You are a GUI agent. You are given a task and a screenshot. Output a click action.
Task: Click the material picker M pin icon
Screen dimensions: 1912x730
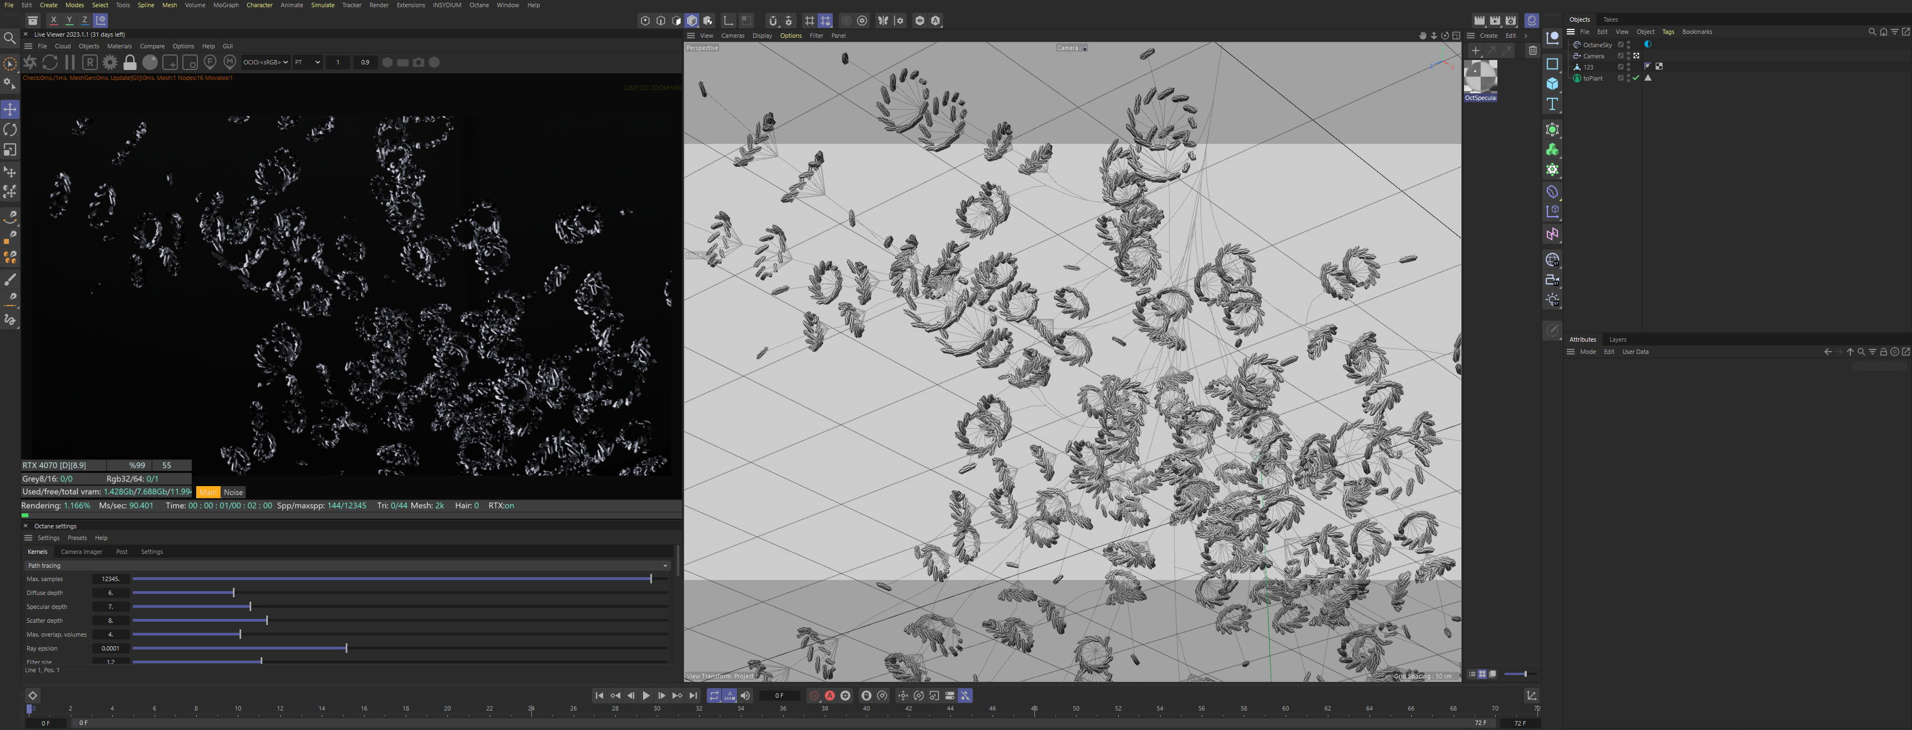point(230,62)
